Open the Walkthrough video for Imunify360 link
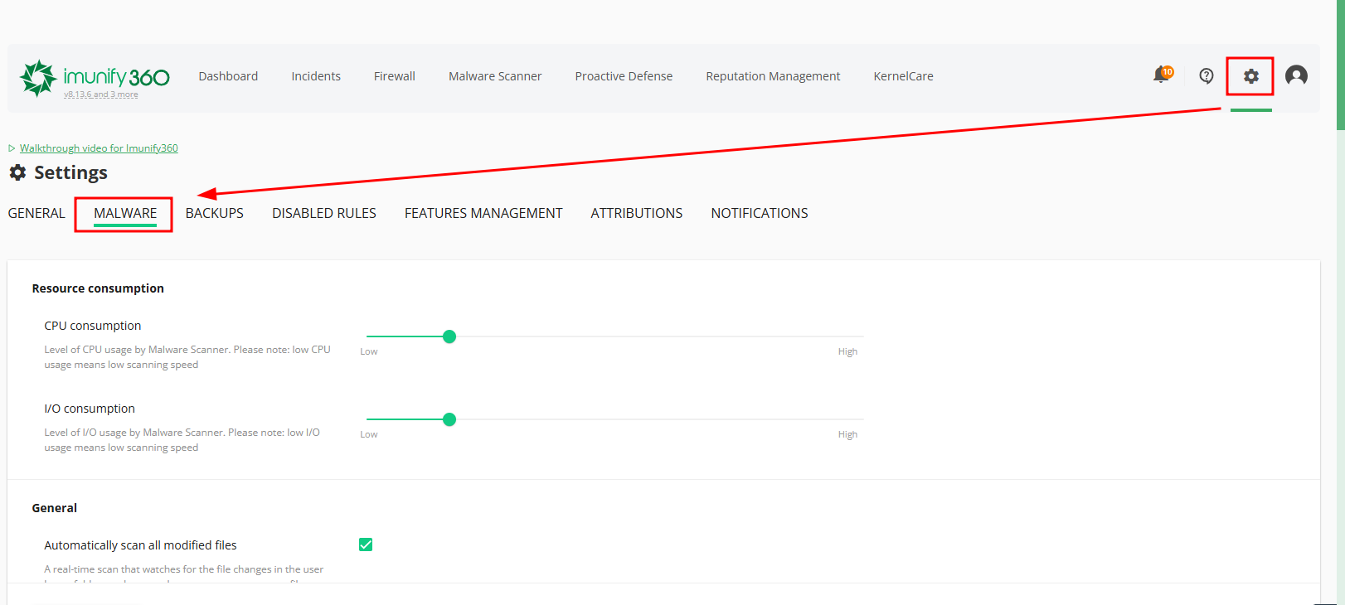Screen dimensions: 1345x605 99,148
